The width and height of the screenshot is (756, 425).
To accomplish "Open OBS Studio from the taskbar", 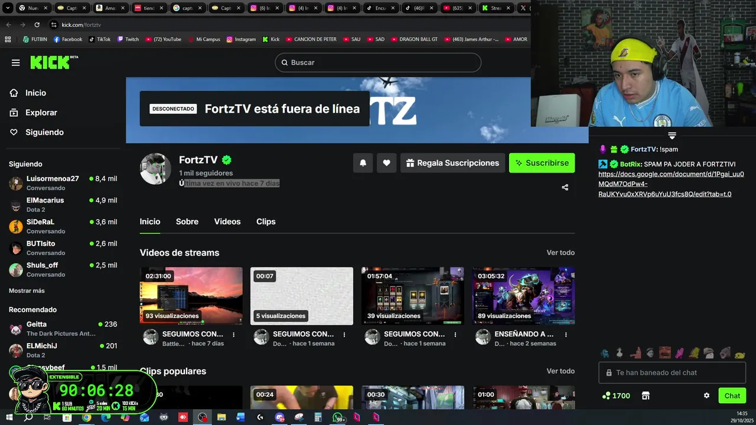I will pyautogui.click(x=203, y=417).
